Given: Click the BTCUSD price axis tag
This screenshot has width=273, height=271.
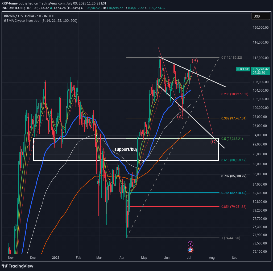Looking at the screenshot, I should click(x=243, y=69).
